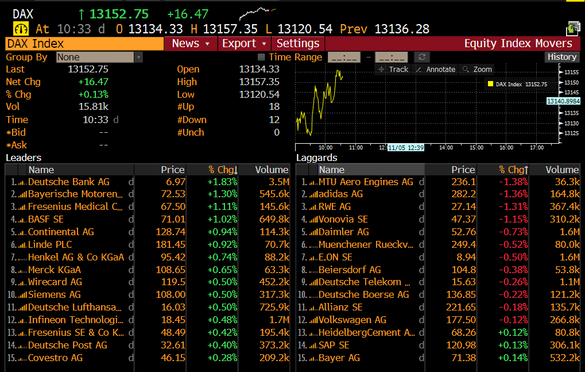Image resolution: width=585 pixels, height=372 pixels.
Task: Expand the Export menu dropdown
Action: (245, 44)
